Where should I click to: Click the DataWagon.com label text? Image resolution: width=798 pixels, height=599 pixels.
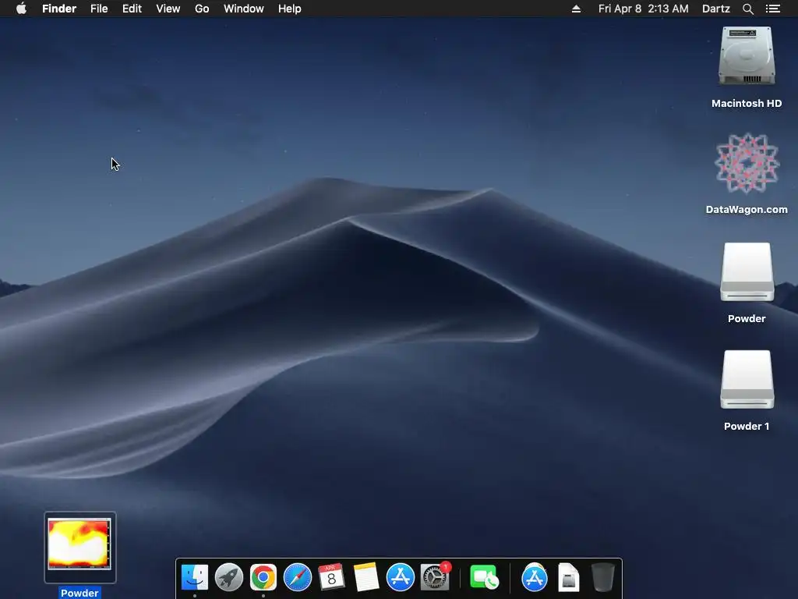(x=747, y=209)
